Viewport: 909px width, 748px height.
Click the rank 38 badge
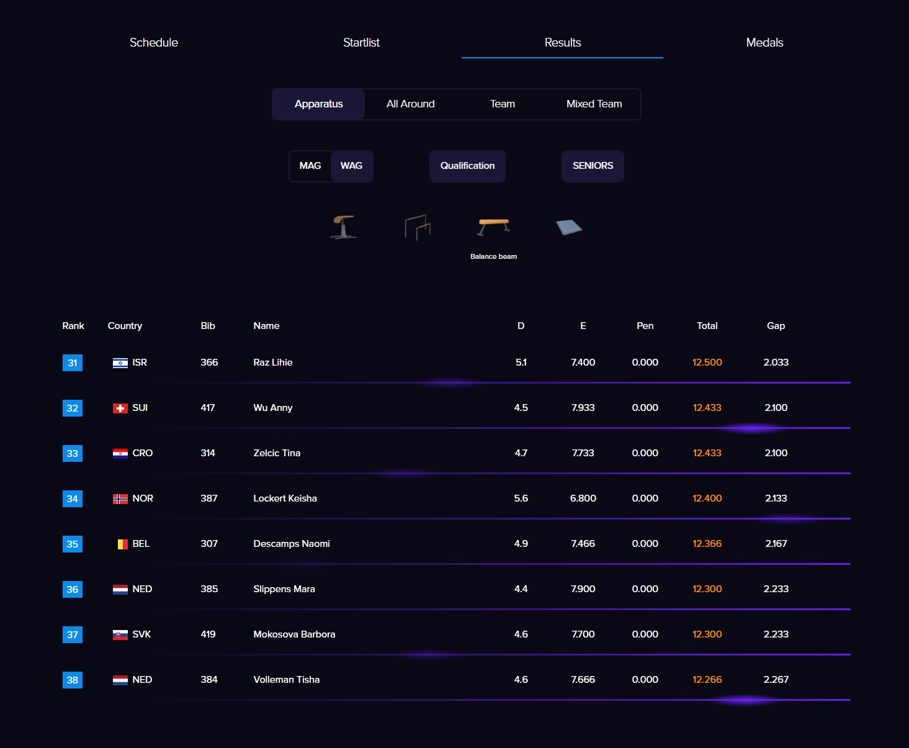click(x=73, y=680)
